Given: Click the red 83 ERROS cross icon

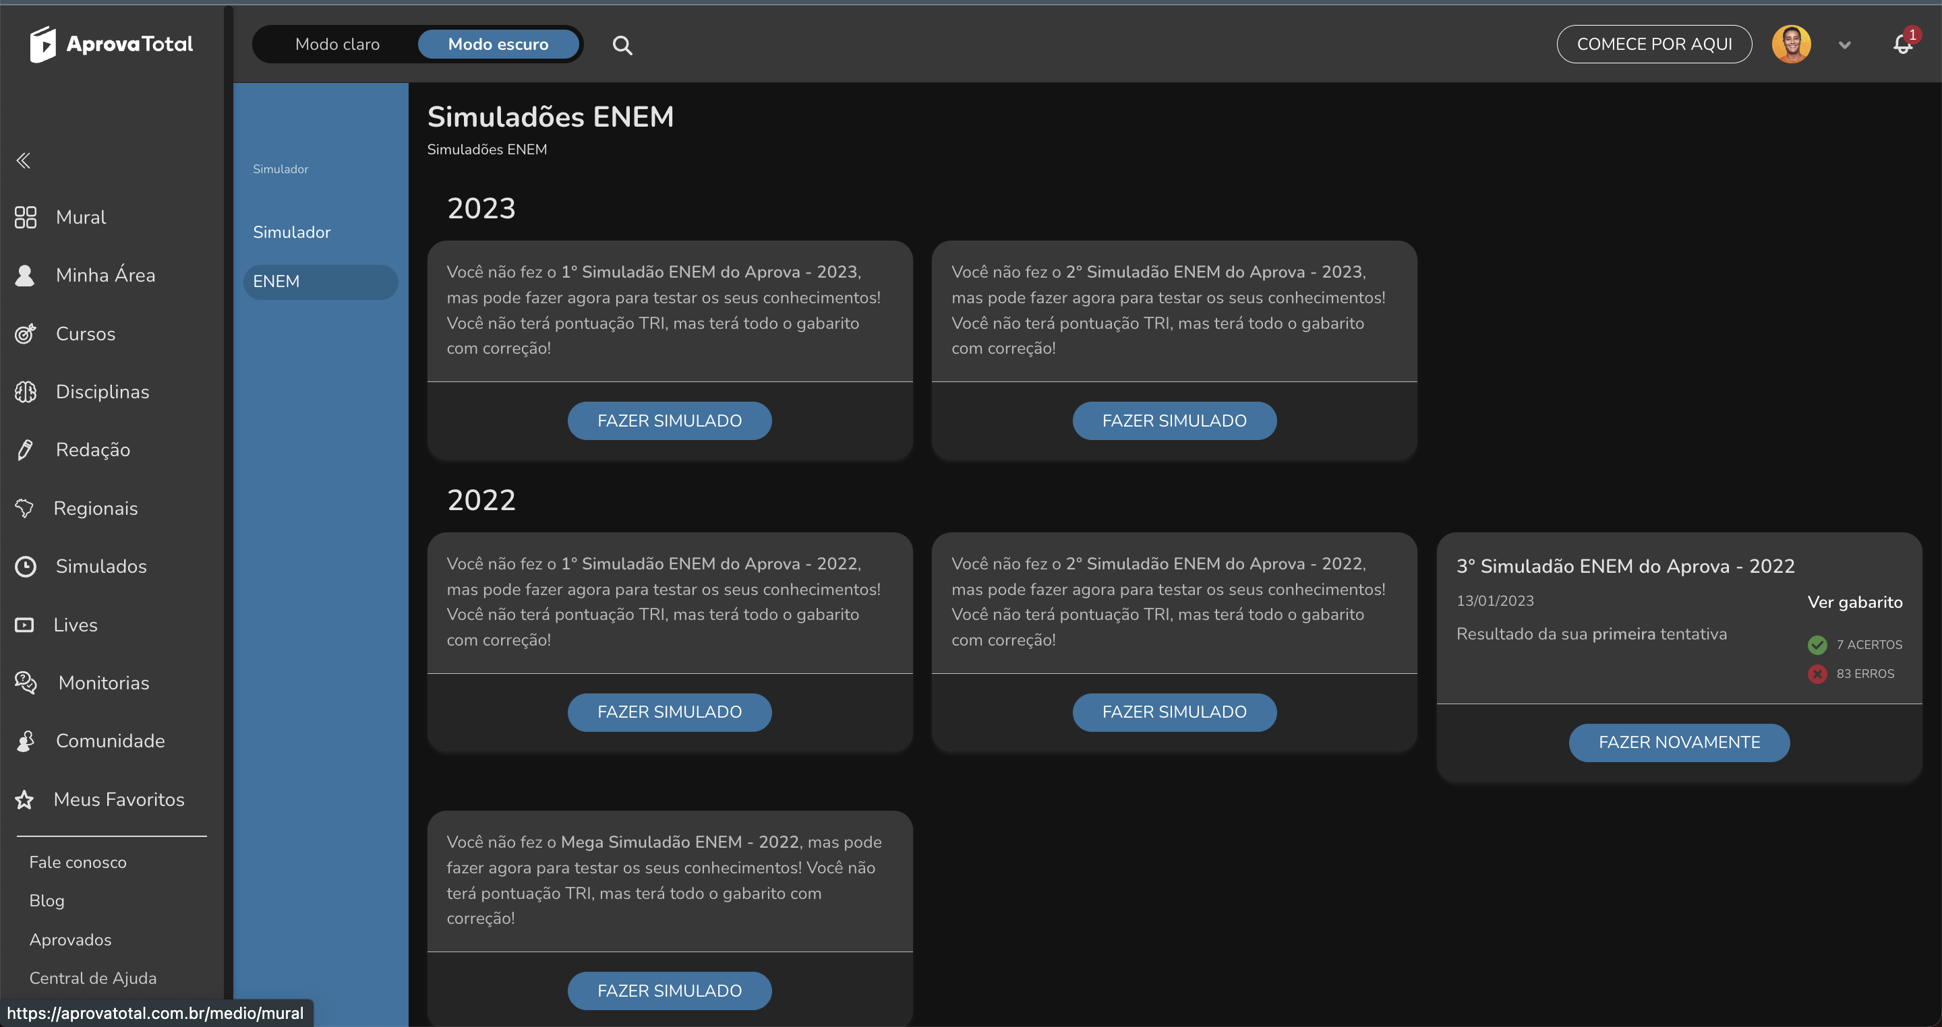Looking at the screenshot, I should (x=1817, y=674).
